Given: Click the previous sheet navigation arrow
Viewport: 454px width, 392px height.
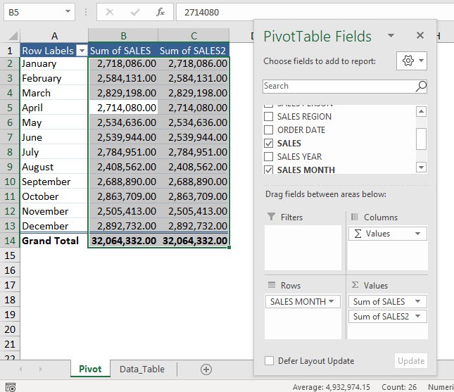Looking at the screenshot, I should click(20, 369).
